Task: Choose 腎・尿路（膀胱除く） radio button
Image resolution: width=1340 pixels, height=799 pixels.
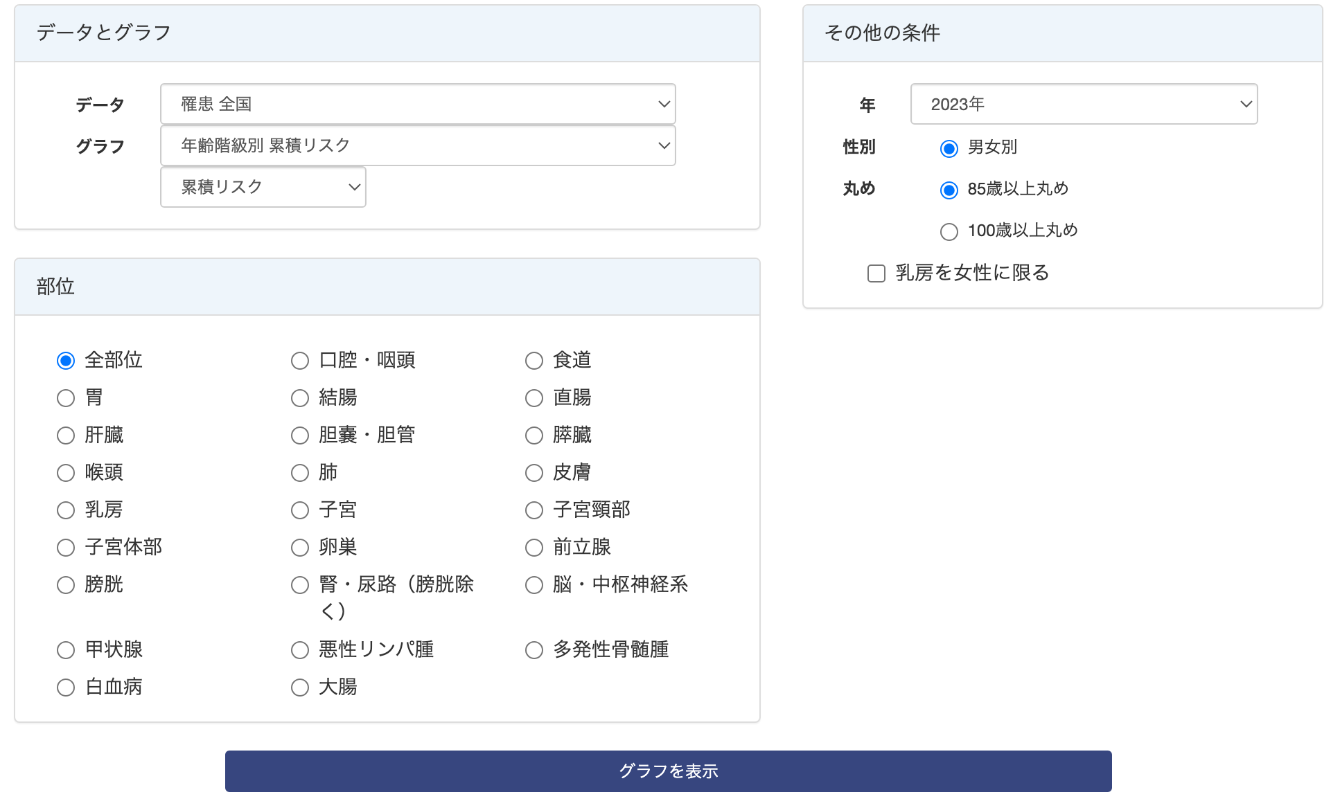Action: tap(300, 585)
